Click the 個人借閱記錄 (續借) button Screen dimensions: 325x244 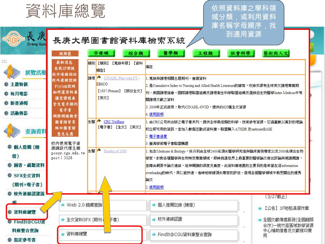[194, 205]
